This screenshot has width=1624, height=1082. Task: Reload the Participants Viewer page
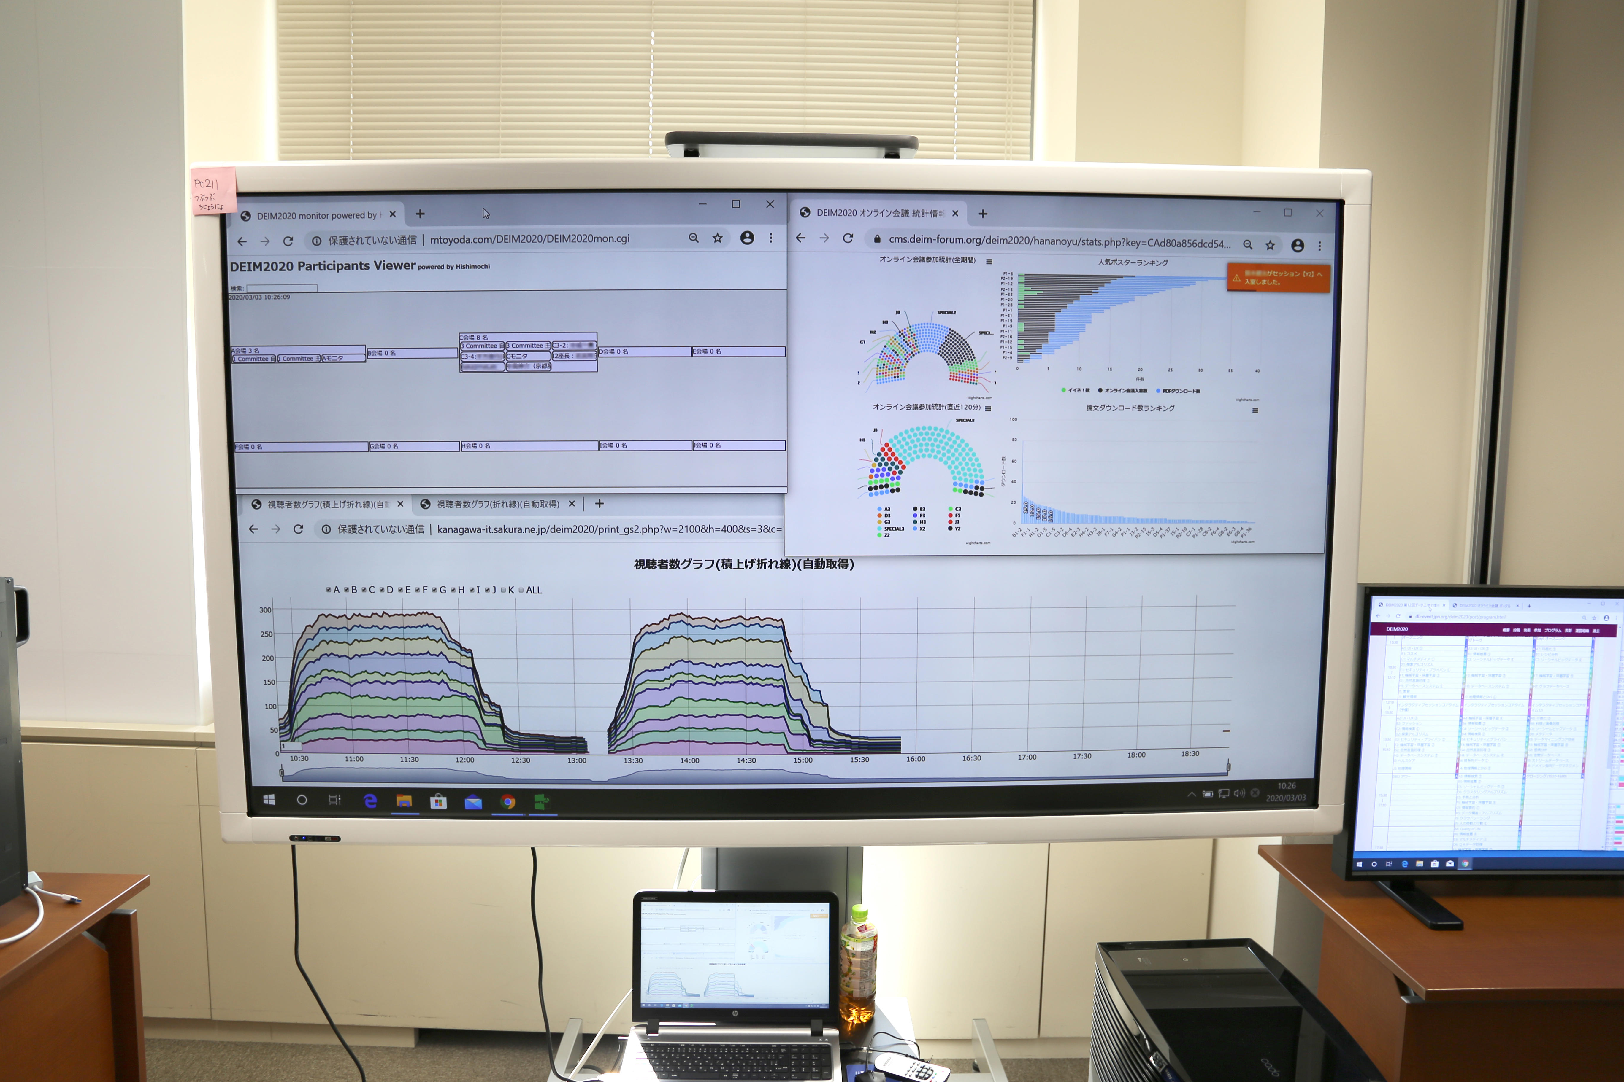point(288,241)
